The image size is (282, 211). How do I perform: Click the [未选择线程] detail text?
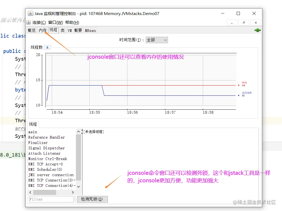[94, 132]
